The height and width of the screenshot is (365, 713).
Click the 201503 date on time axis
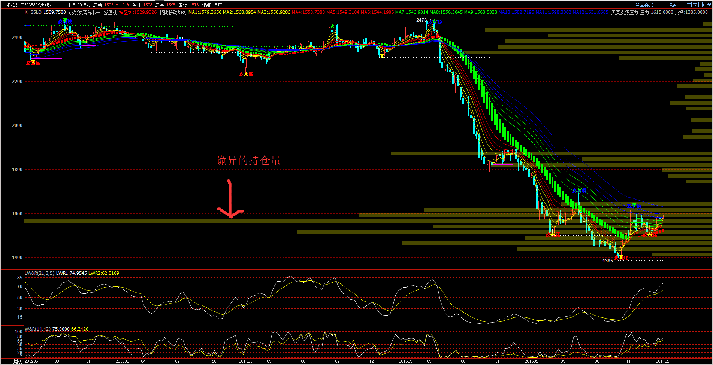(x=406, y=361)
